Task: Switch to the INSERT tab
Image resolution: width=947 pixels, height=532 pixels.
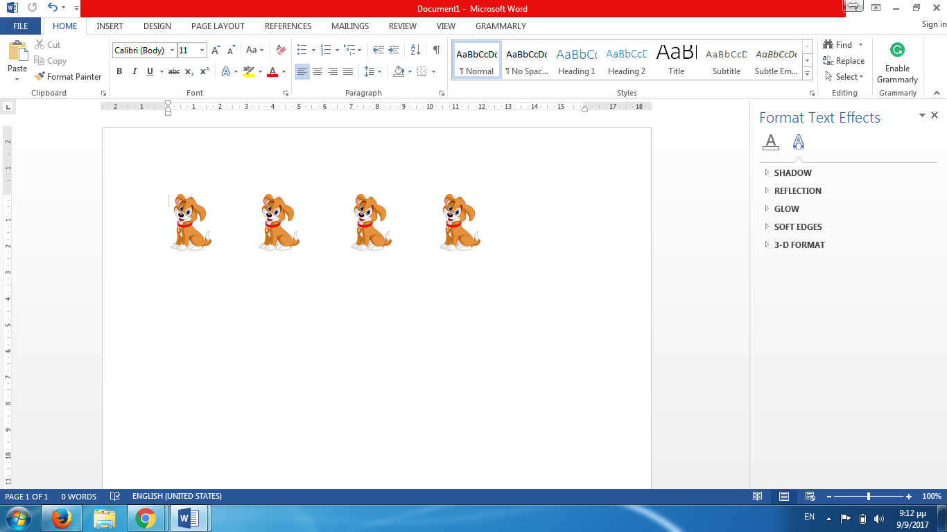Action: click(x=110, y=26)
